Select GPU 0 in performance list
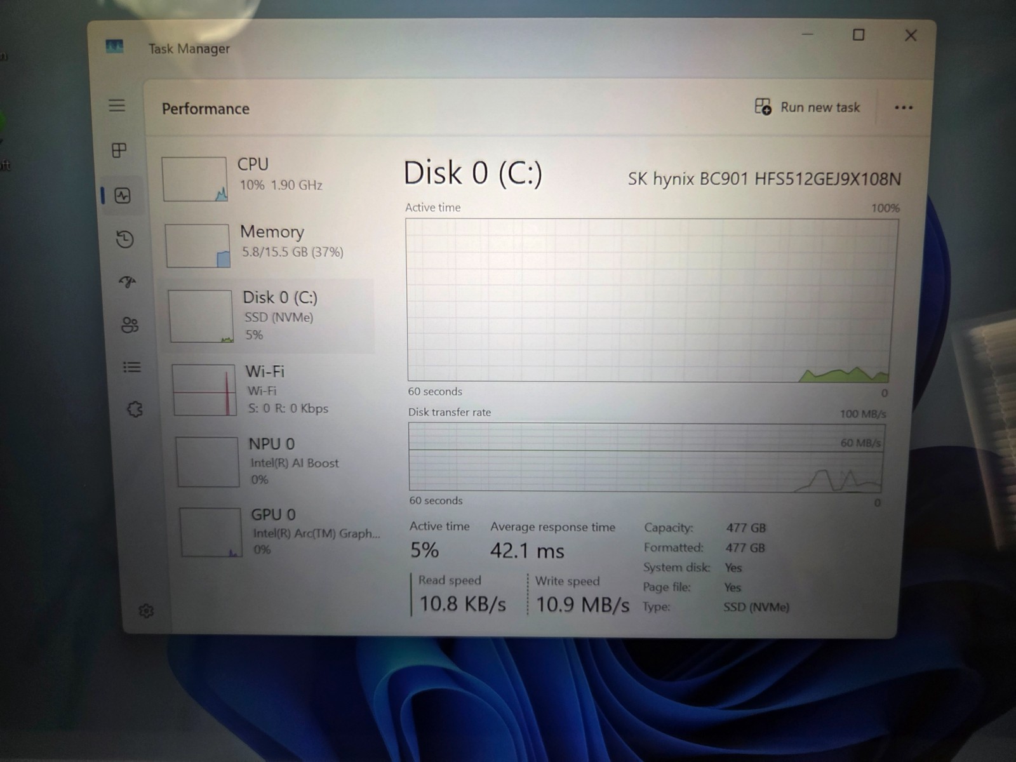The height and width of the screenshot is (762, 1016). [x=279, y=531]
